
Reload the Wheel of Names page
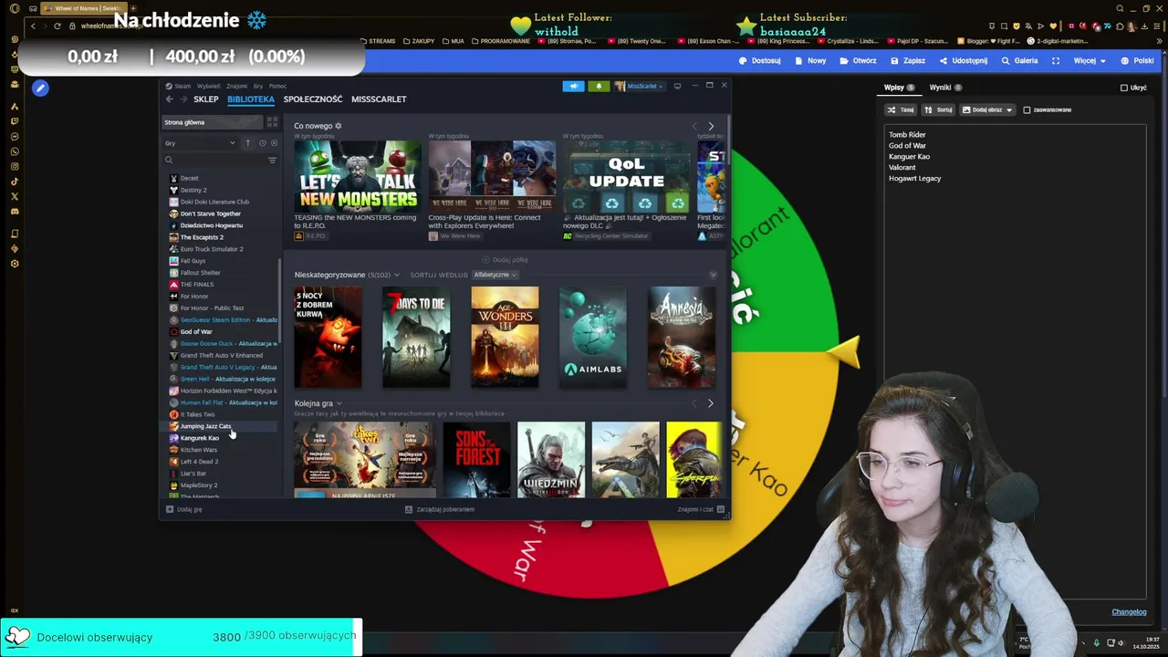[x=57, y=26]
